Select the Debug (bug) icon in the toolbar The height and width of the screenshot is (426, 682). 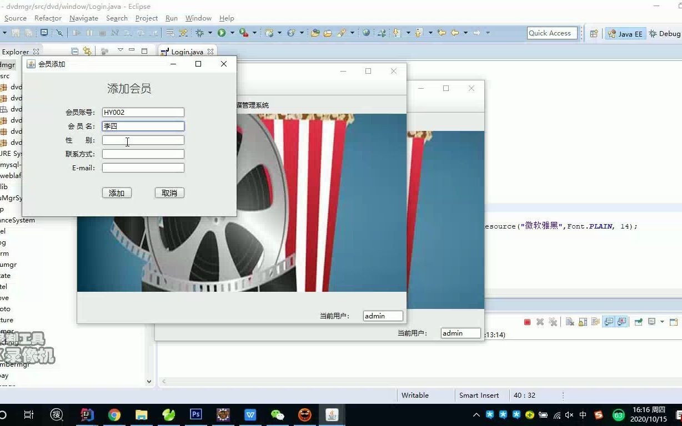coord(243,33)
